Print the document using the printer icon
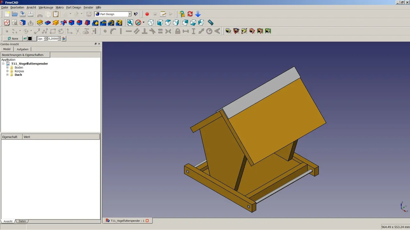This screenshot has width=410, height=230. click(30, 14)
